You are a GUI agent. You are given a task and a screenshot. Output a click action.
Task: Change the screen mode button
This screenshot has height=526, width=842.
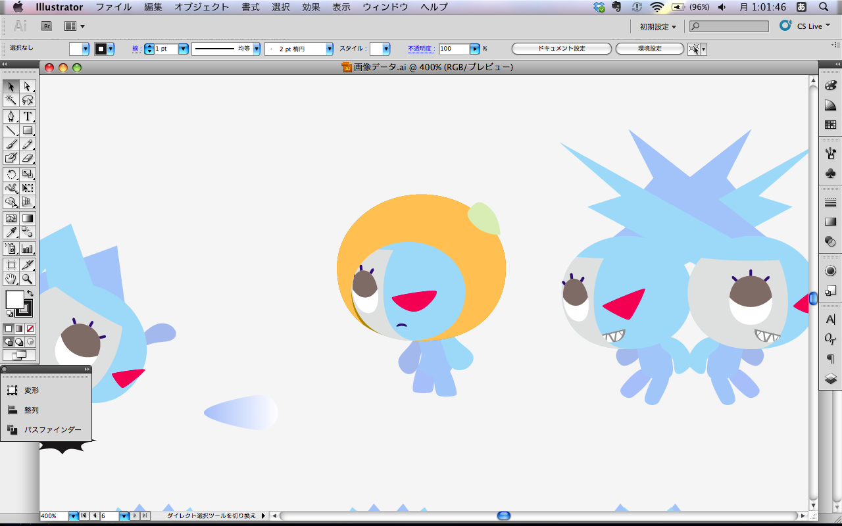tap(20, 355)
